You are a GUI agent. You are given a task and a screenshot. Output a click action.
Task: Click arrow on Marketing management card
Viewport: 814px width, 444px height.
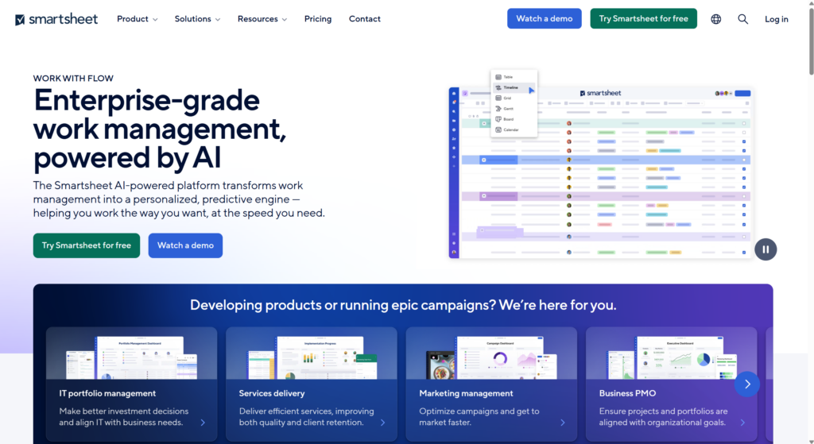click(x=563, y=423)
